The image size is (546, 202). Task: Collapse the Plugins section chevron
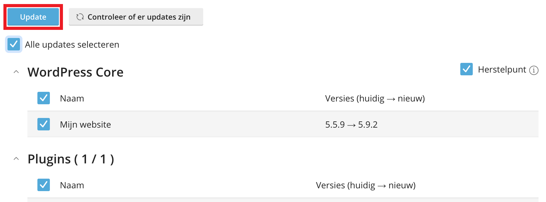pyautogui.click(x=16, y=159)
